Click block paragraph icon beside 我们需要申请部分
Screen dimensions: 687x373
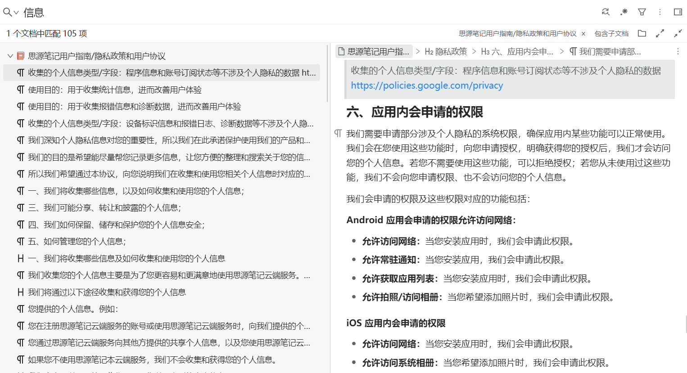pyautogui.click(x=338, y=133)
